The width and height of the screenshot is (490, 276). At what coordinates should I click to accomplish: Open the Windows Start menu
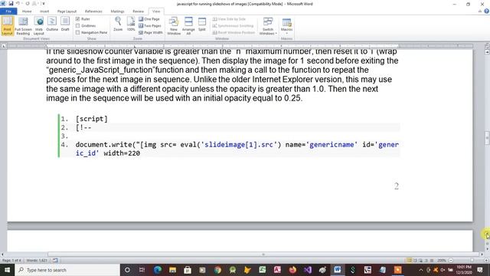click(7, 270)
